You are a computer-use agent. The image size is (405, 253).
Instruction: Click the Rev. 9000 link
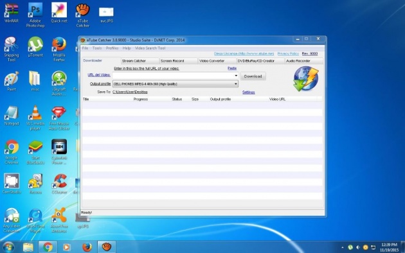click(x=310, y=54)
